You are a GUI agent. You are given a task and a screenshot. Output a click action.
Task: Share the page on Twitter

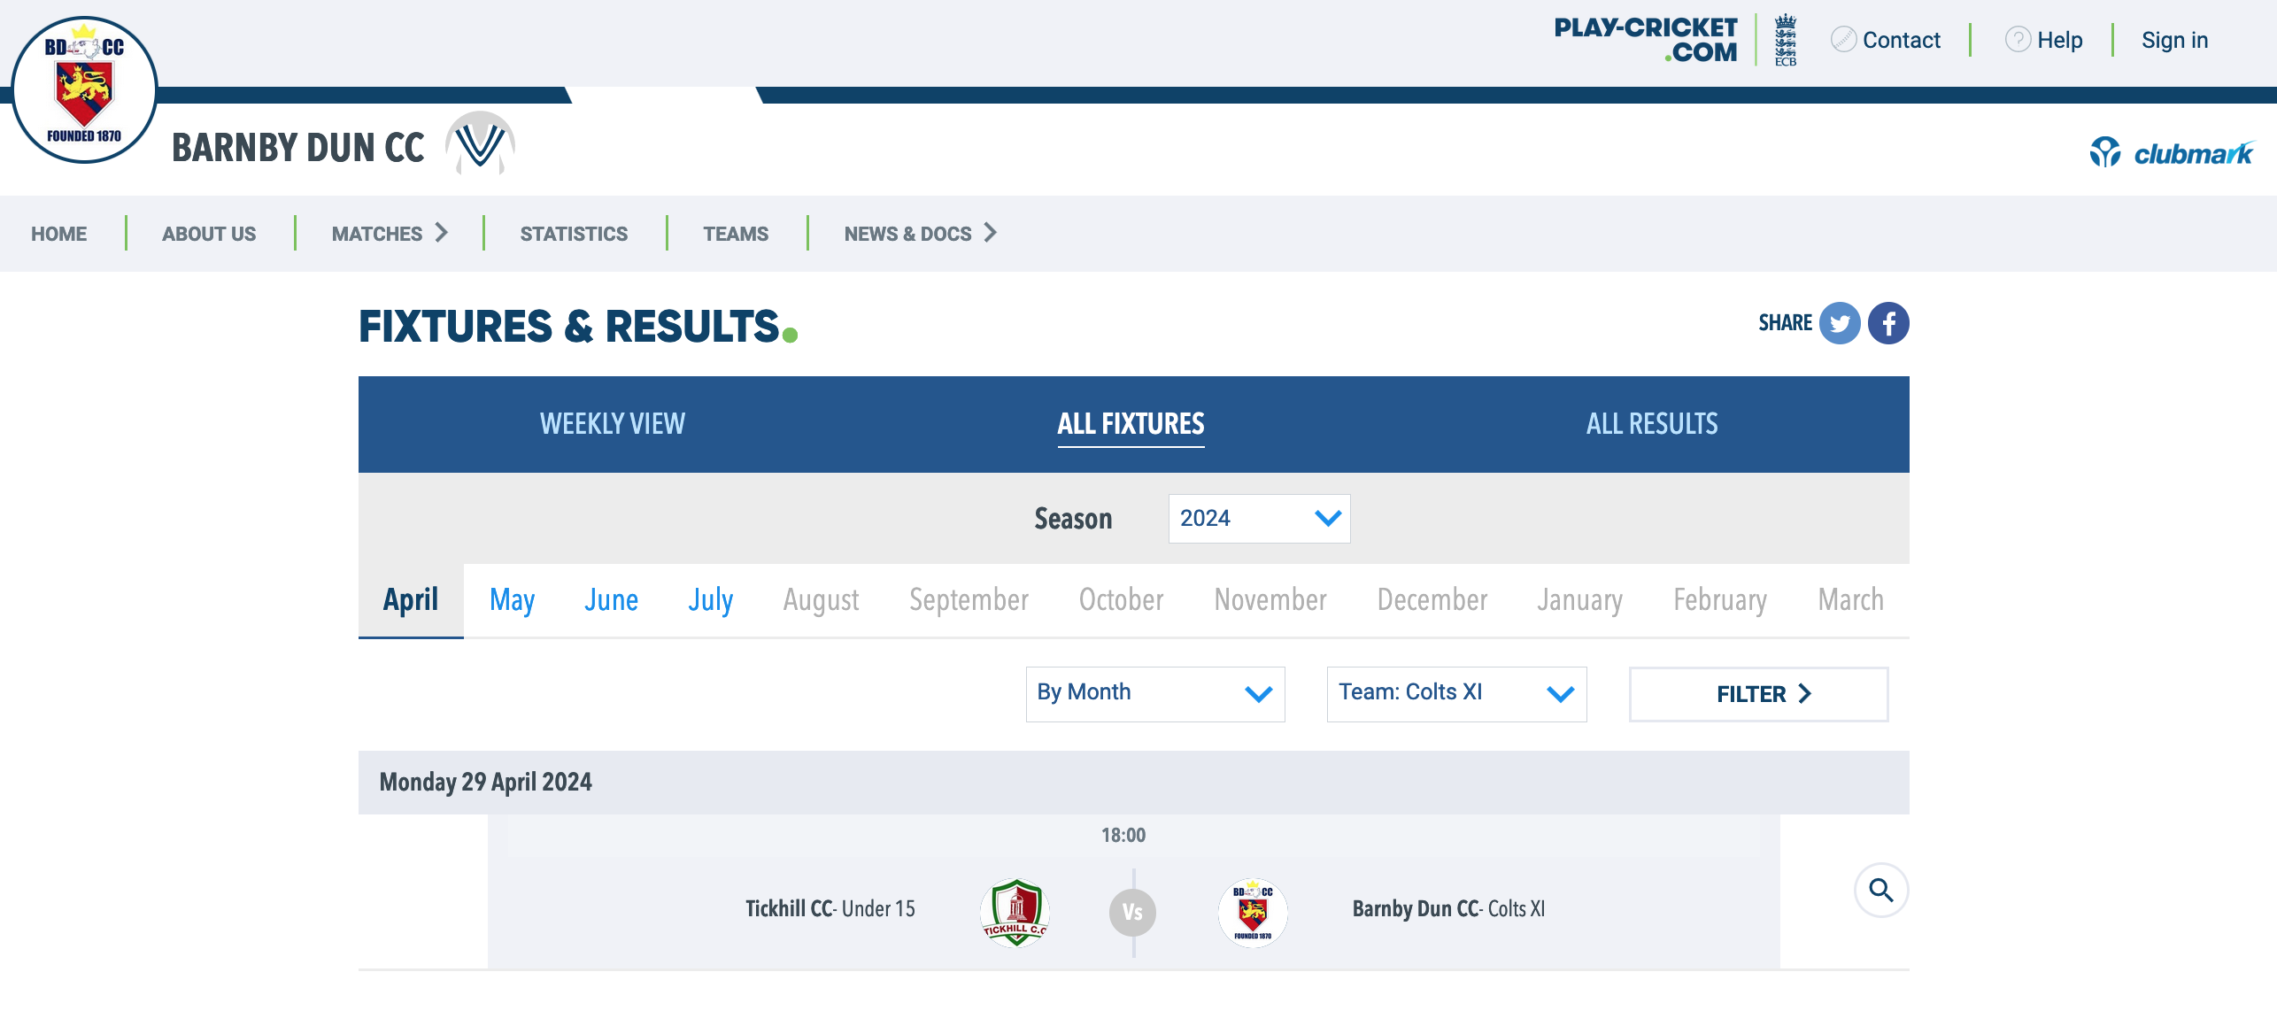click(1840, 323)
